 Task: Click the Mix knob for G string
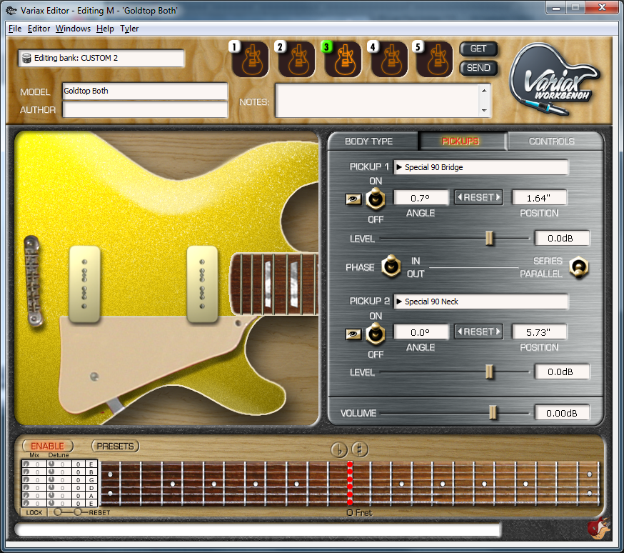click(26, 479)
